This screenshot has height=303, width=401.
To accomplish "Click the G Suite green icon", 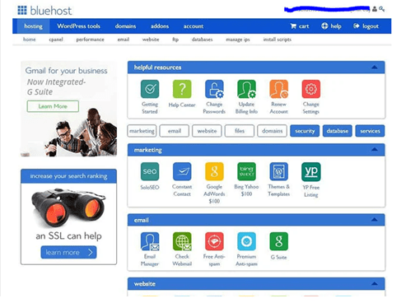I will (x=279, y=241).
